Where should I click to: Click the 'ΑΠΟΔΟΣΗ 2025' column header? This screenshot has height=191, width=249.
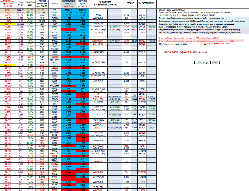[x=30, y=4]
